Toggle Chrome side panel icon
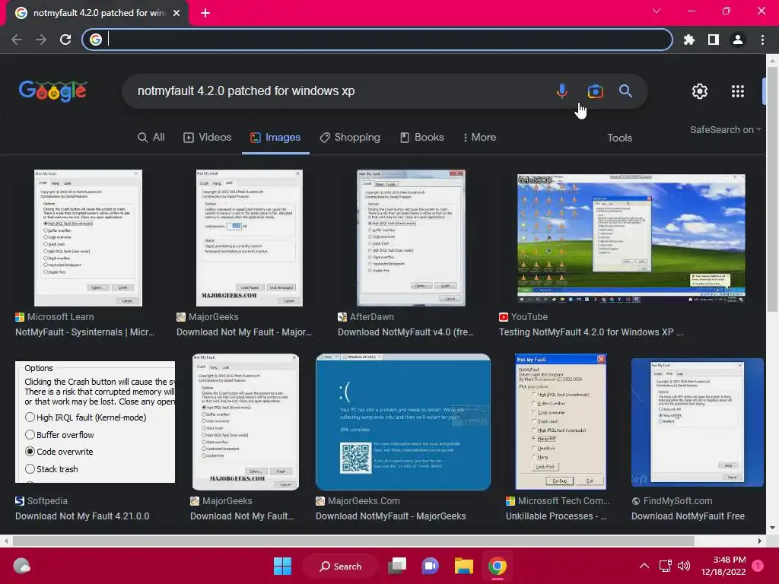Screen dimensions: 779x584 click(x=714, y=40)
